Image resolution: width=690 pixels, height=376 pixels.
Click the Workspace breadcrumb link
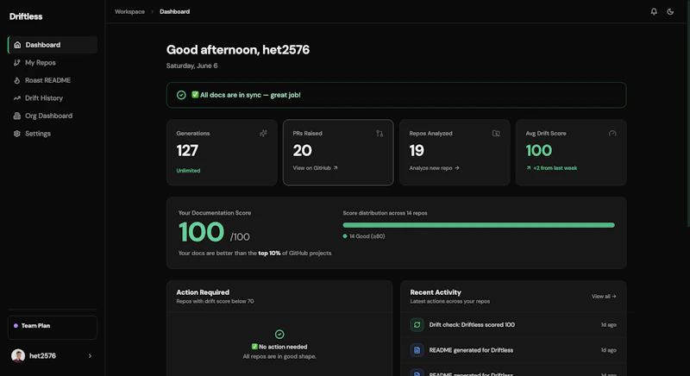130,12
